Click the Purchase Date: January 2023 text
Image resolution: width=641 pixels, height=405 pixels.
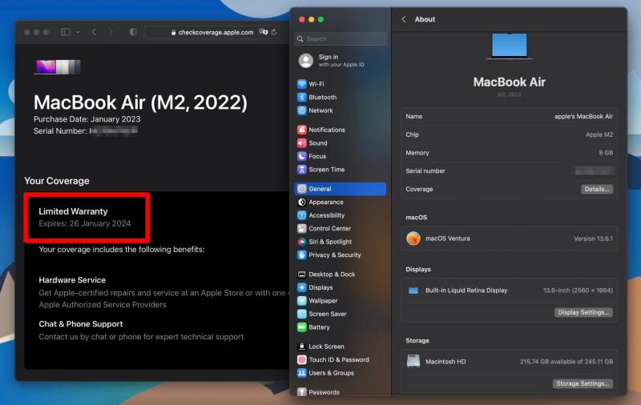click(x=87, y=119)
